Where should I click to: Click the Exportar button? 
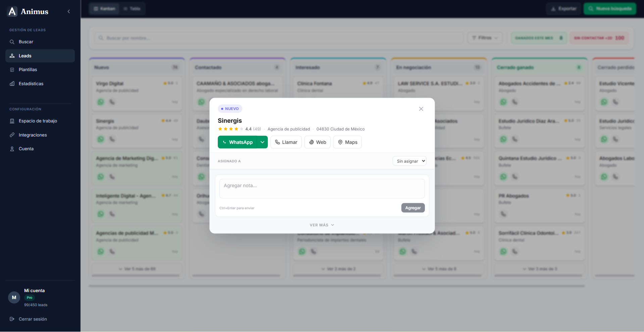pos(564,9)
